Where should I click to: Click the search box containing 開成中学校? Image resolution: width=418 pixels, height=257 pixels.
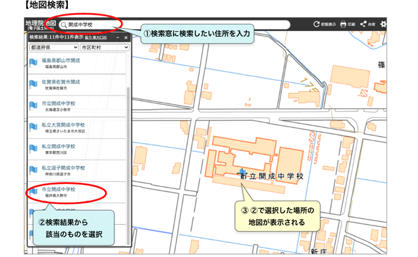click(x=174, y=25)
